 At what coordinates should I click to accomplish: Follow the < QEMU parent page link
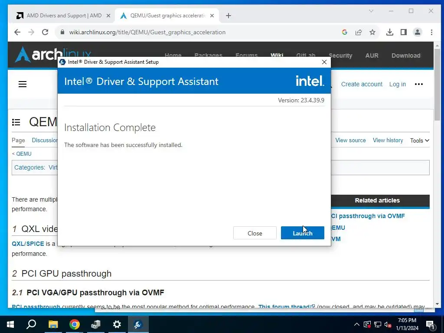(24, 154)
